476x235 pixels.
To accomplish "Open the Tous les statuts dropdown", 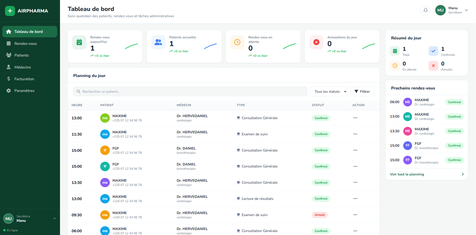I will coord(329,91).
